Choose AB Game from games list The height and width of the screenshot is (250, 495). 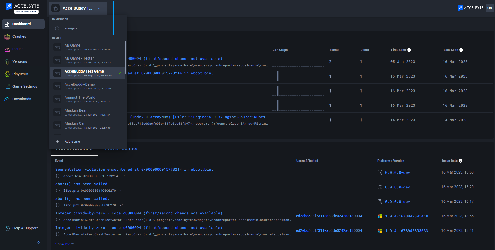click(x=87, y=47)
